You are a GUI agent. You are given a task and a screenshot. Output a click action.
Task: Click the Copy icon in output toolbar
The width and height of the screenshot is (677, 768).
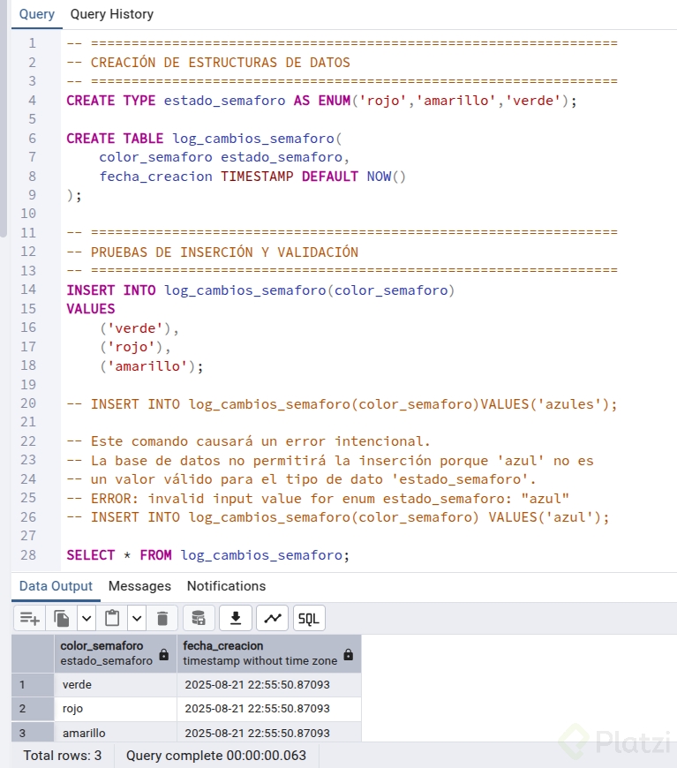click(61, 619)
